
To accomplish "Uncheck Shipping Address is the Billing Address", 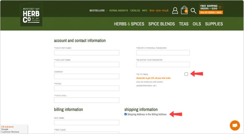I will pyautogui.click(x=126, y=114).
